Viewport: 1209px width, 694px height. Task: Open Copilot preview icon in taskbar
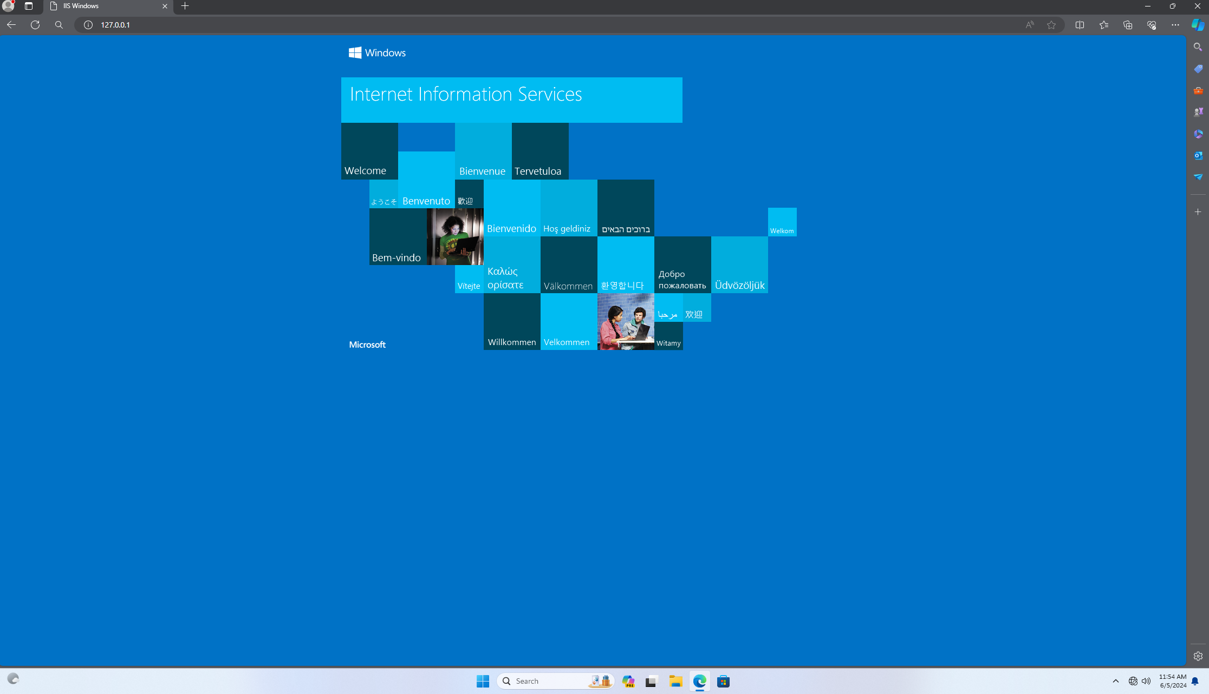pos(628,681)
